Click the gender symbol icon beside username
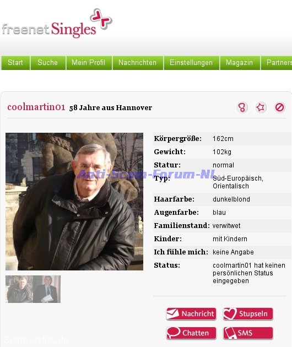 coord(242,107)
